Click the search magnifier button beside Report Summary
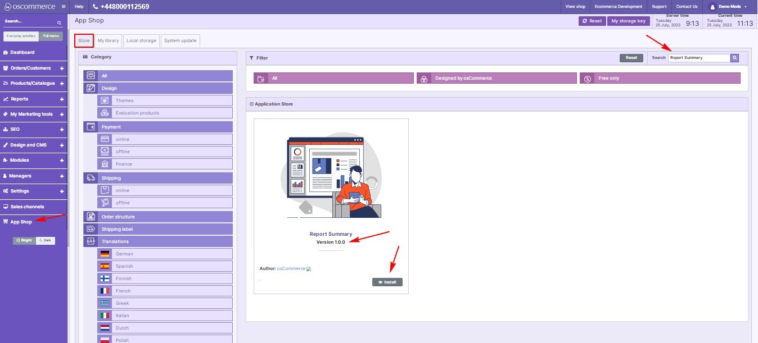The width and height of the screenshot is (758, 343). pos(734,58)
